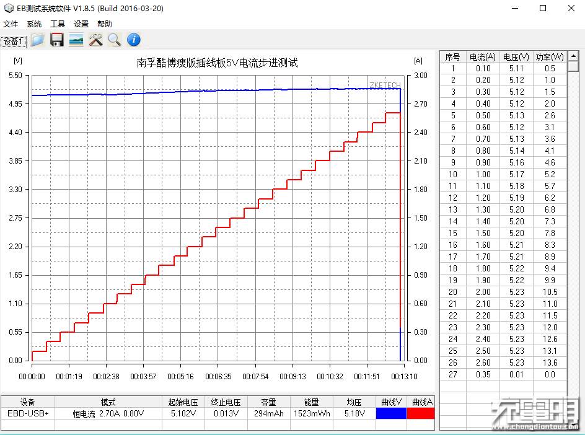Open the 文件 menu

pos(11,24)
